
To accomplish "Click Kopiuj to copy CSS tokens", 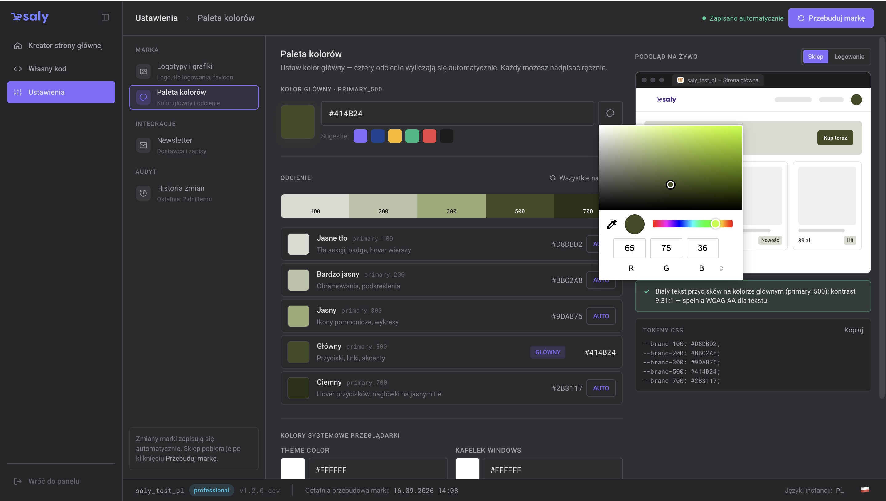I will (x=853, y=330).
